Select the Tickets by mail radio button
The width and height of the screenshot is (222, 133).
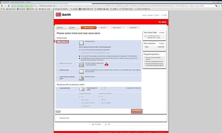tap(57, 70)
